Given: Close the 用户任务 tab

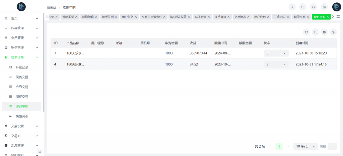Looking at the screenshot, I should (x=136, y=17).
